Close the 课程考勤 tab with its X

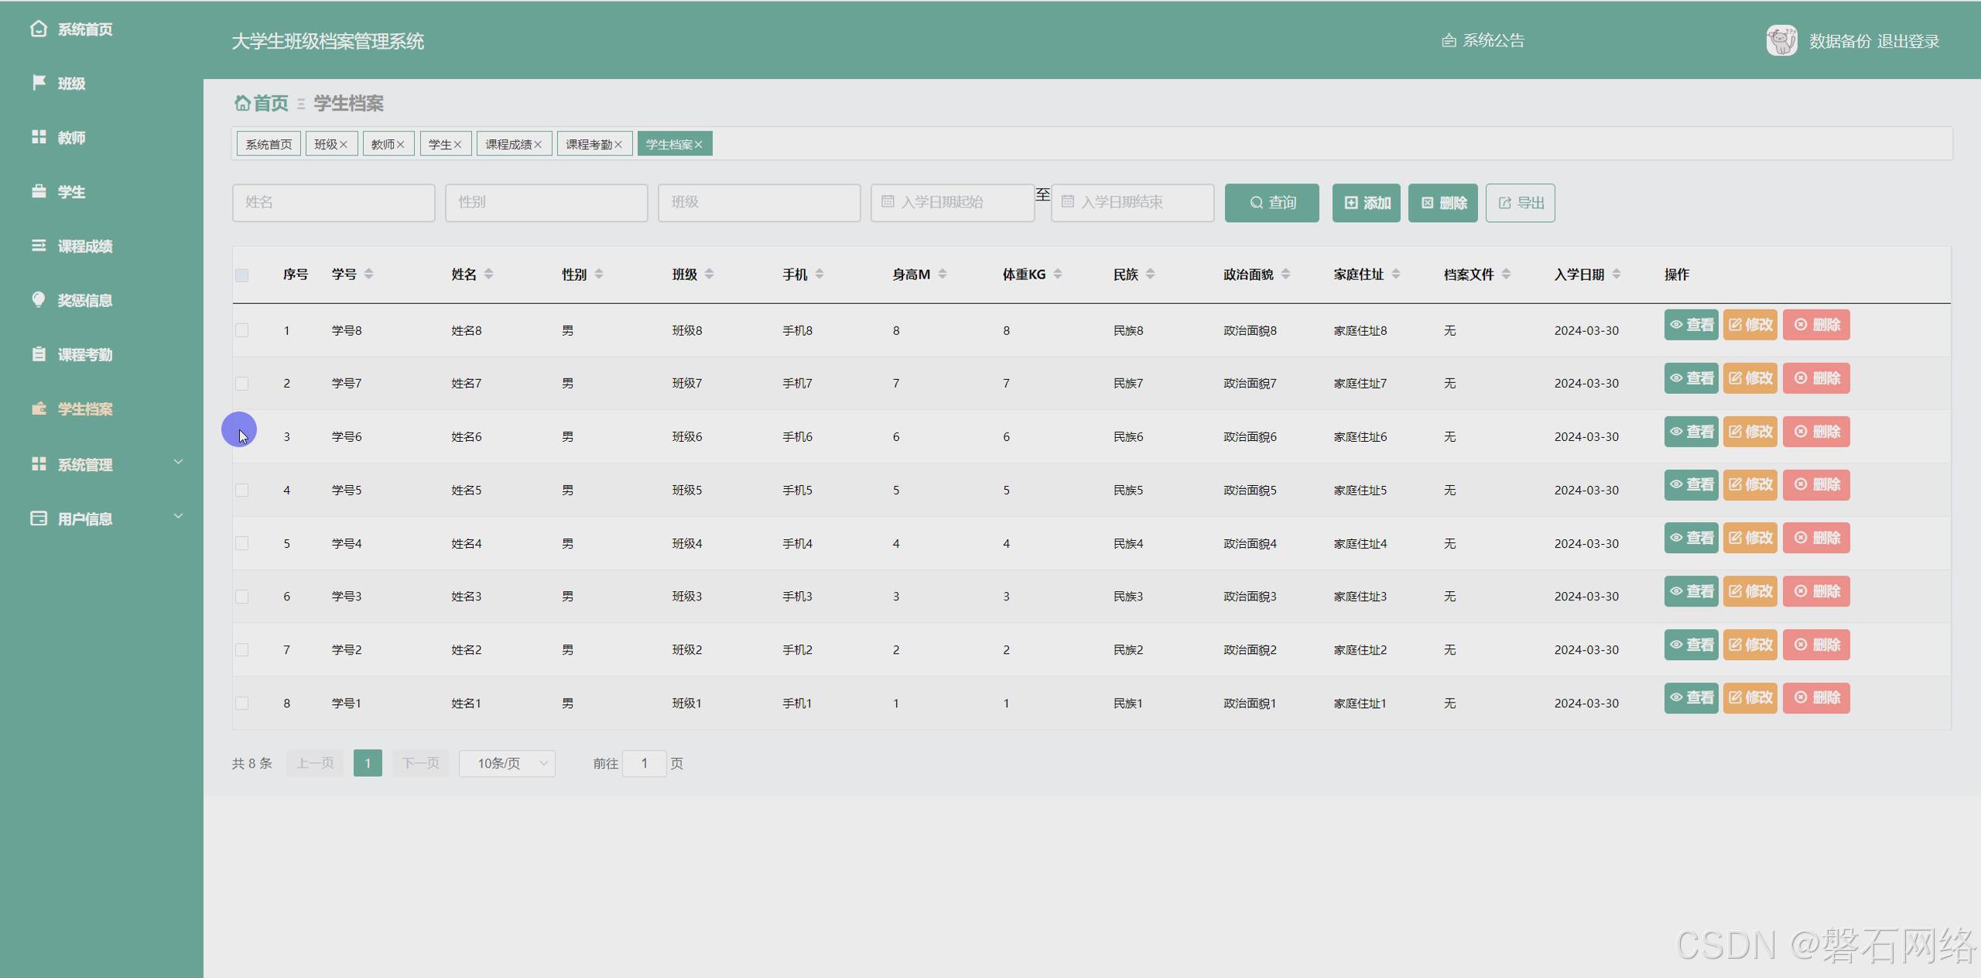(618, 145)
